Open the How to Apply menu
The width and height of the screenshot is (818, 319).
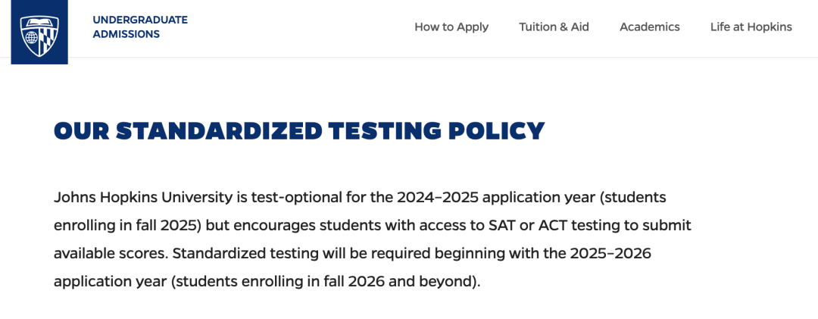pyautogui.click(x=451, y=27)
